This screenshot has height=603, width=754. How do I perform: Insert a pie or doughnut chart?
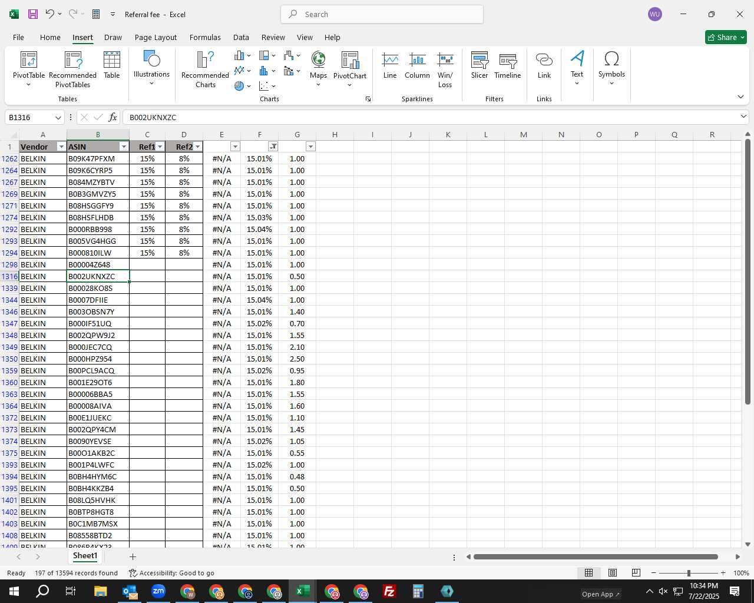242,86
